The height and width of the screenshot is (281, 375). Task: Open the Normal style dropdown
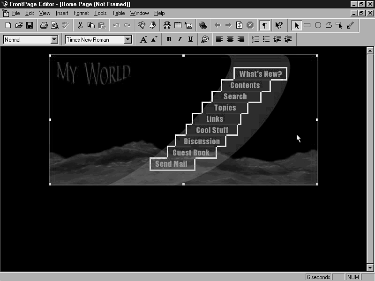click(54, 40)
